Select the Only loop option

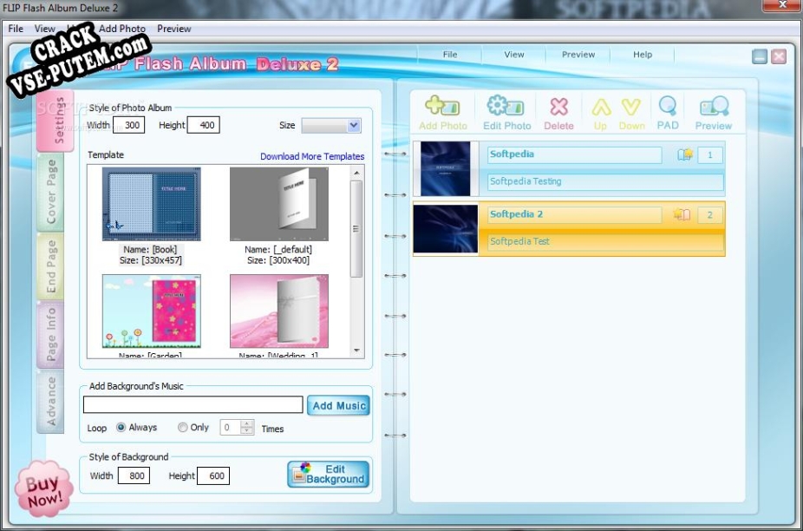point(182,428)
